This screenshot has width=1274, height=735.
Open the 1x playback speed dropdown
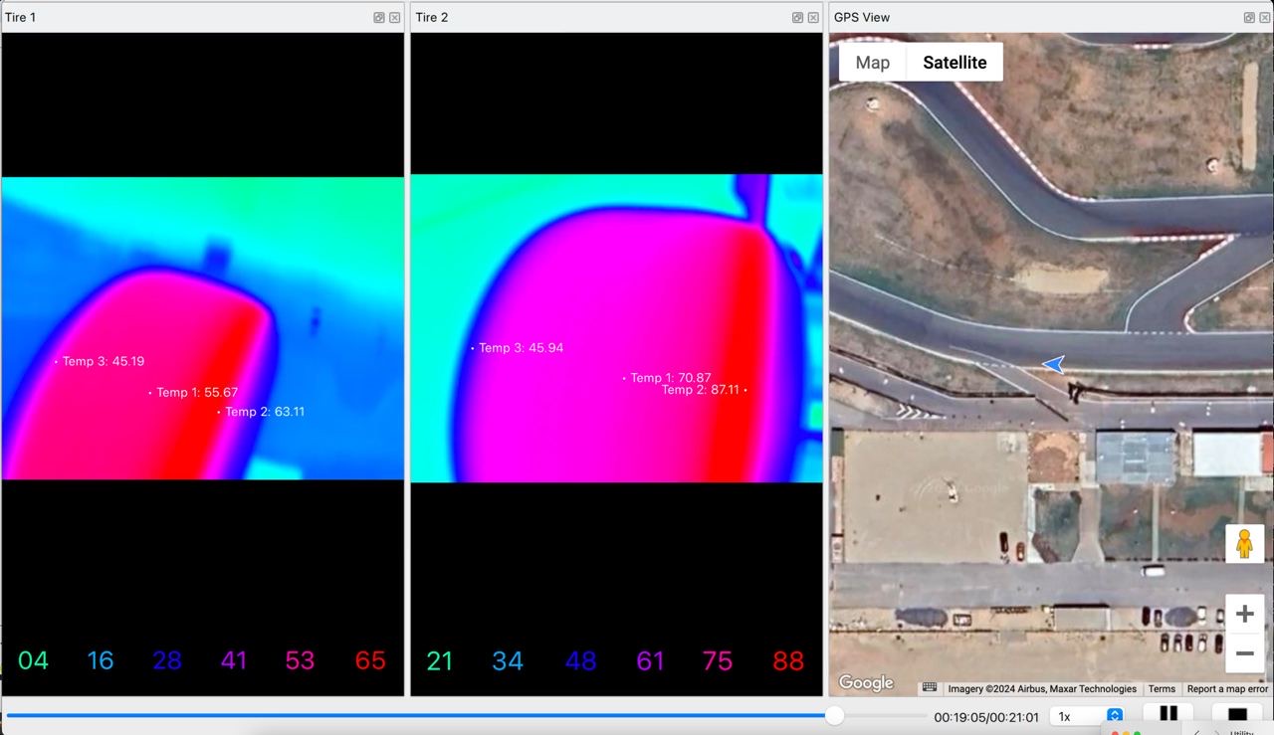point(1089,716)
